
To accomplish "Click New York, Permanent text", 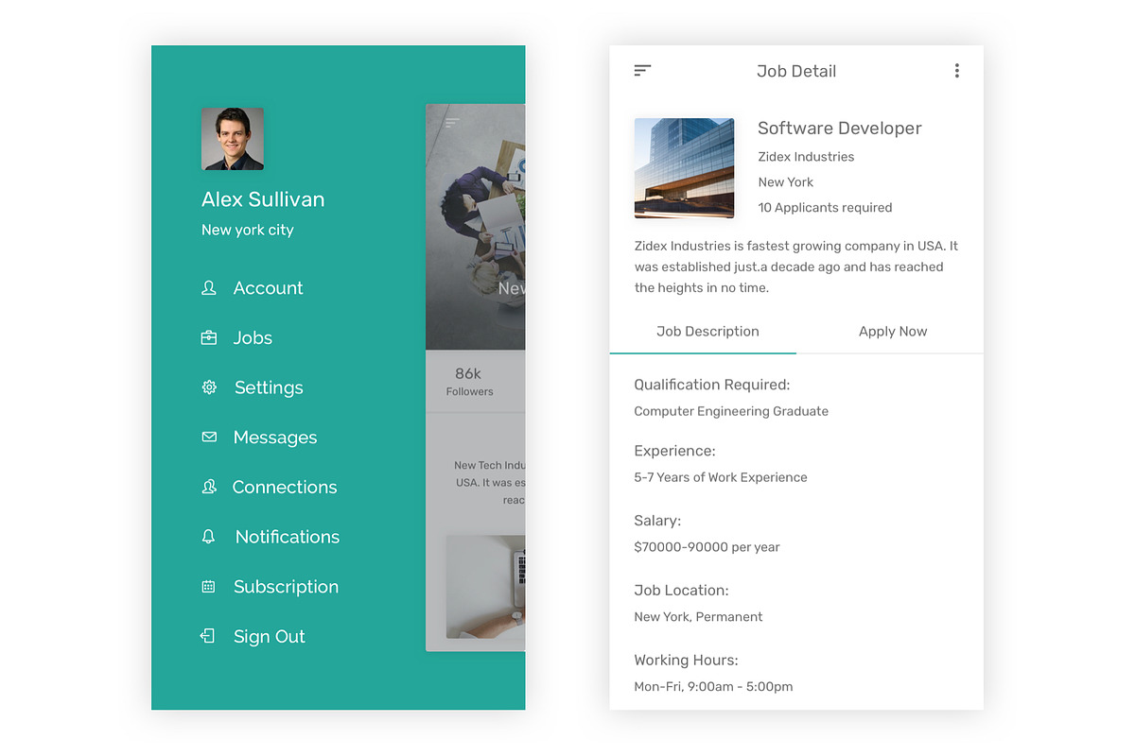I will (x=698, y=617).
